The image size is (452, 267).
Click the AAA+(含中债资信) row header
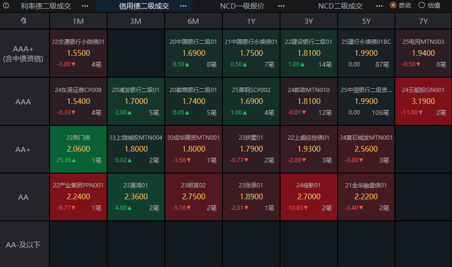tap(24, 53)
